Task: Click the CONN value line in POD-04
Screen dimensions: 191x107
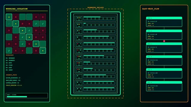Action: click(151, 62)
